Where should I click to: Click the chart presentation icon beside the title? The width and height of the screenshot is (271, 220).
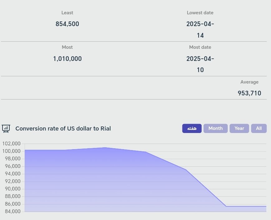6,128
